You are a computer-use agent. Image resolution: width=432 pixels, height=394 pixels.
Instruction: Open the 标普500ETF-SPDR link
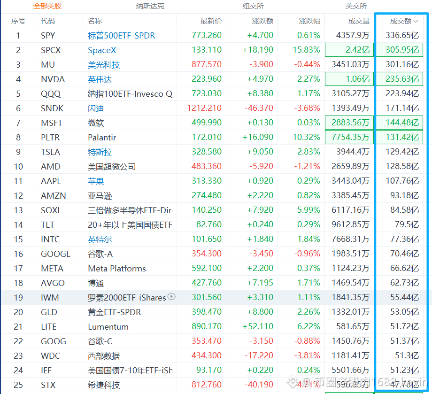click(x=122, y=36)
